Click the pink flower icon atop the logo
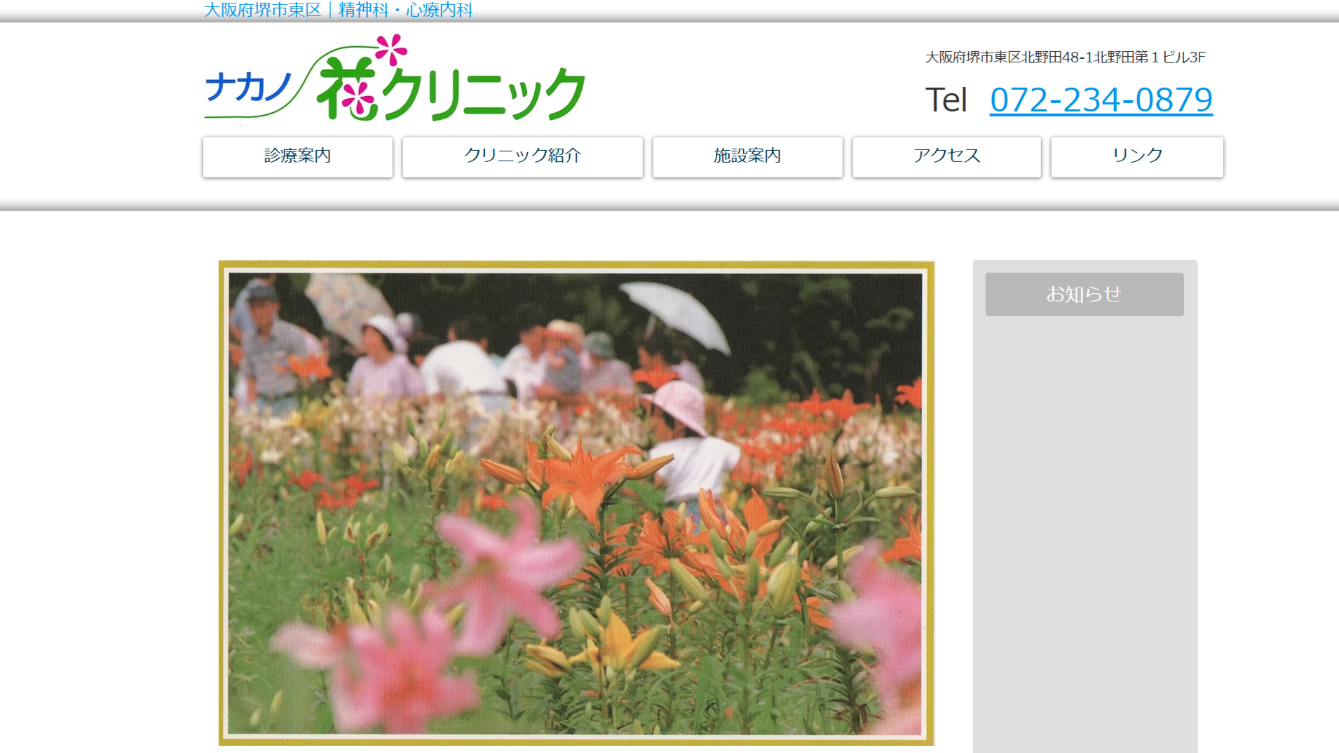Screen dimensions: 1339x753 (x=390, y=49)
